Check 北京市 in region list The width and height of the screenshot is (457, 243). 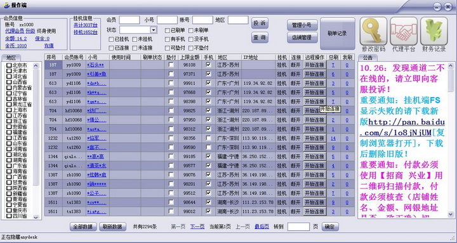[9, 65]
